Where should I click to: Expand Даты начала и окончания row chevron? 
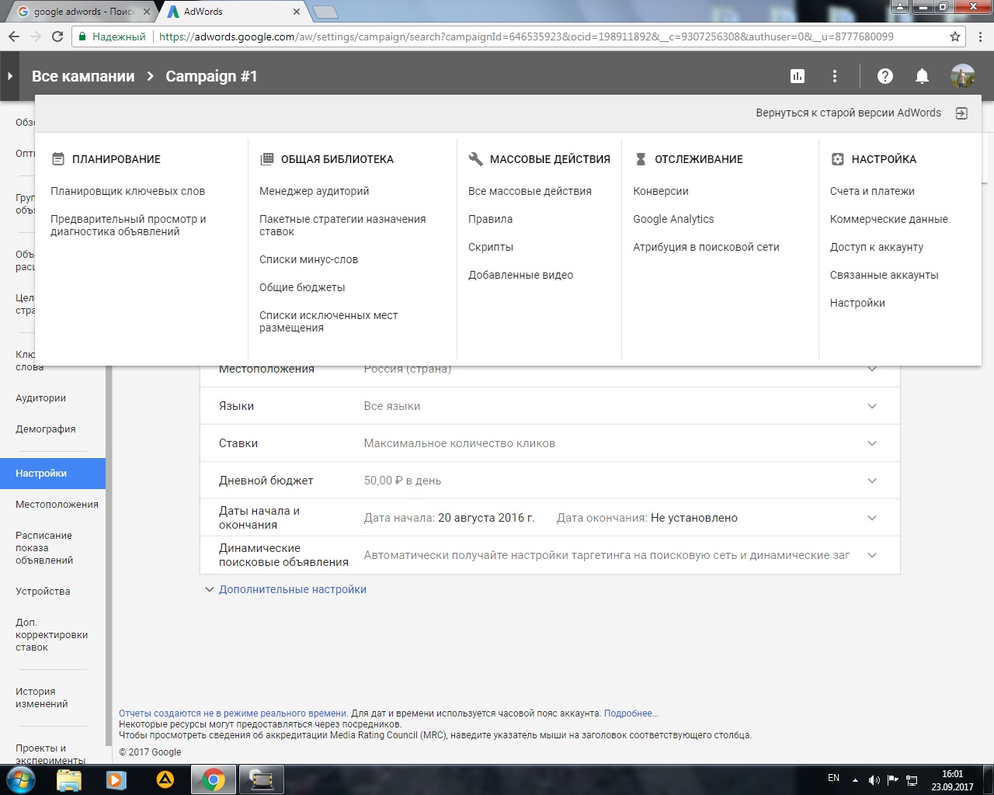(872, 518)
